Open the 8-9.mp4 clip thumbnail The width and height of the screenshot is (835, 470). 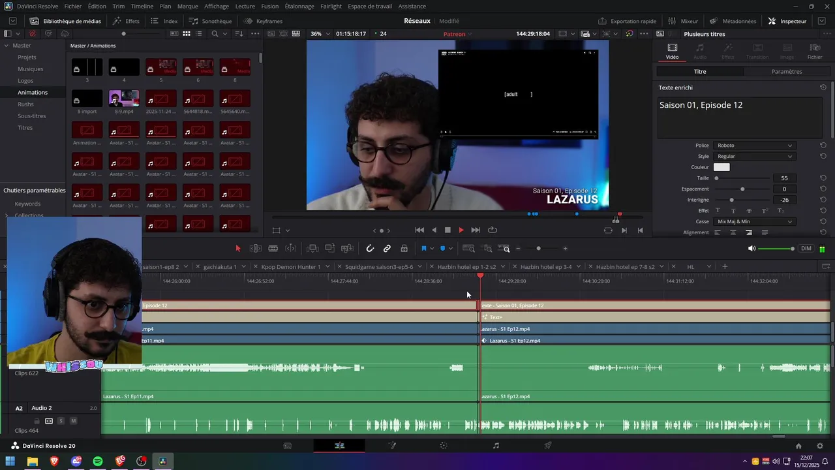(x=124, y=99)
